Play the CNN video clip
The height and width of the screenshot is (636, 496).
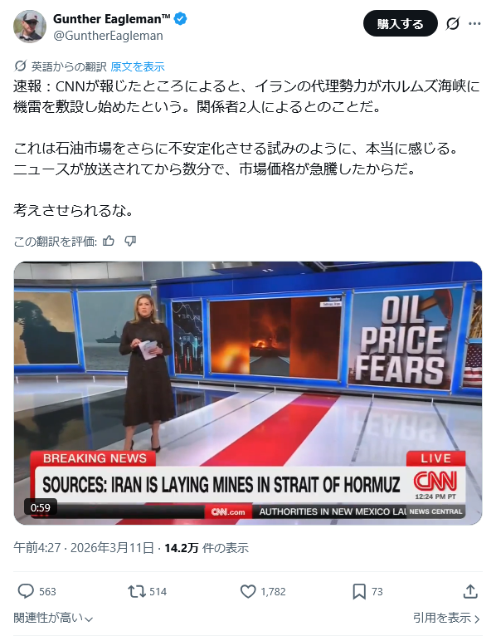pyautogui.click(x=248, y=393)
